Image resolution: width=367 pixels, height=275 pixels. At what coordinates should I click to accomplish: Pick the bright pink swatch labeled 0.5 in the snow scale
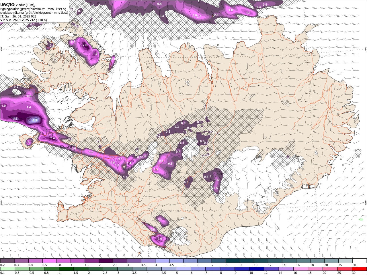click(49, 261)
